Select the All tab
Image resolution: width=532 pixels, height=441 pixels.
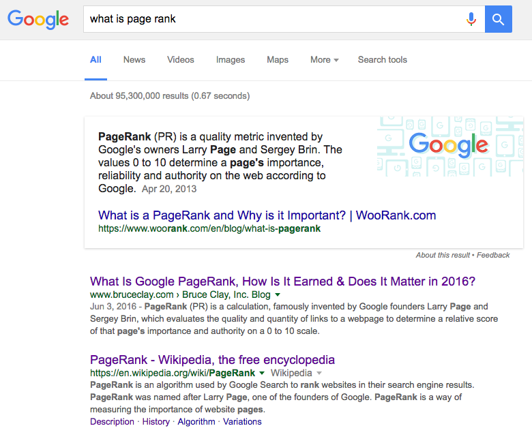tap(95, 60)
